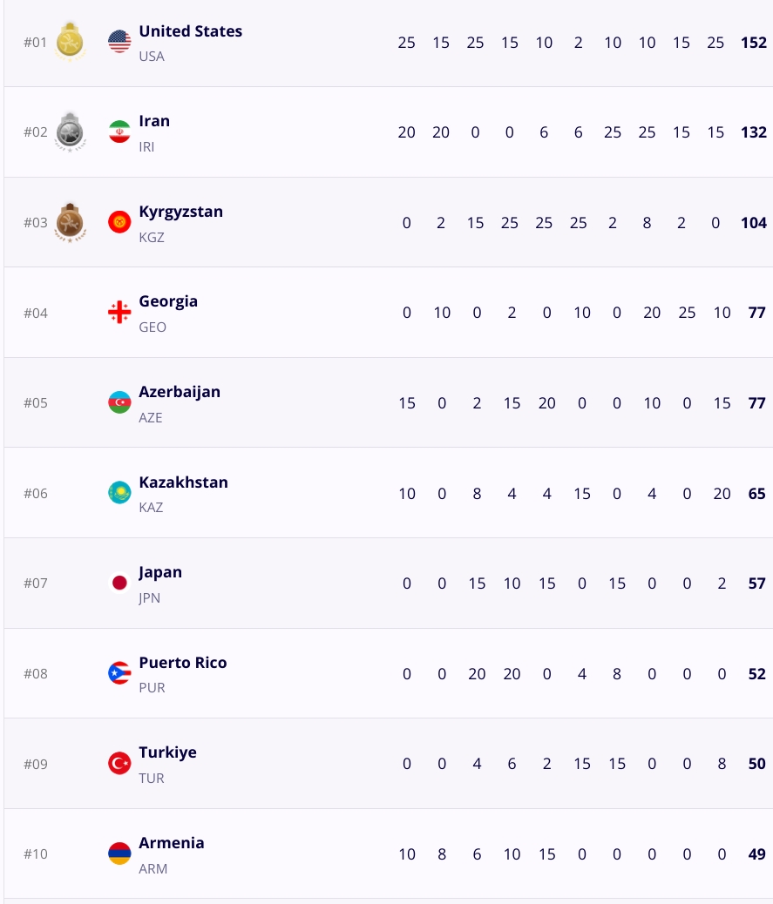Click United States total points 152
Viewport: 773px width, 904px height.
[753, 43]
